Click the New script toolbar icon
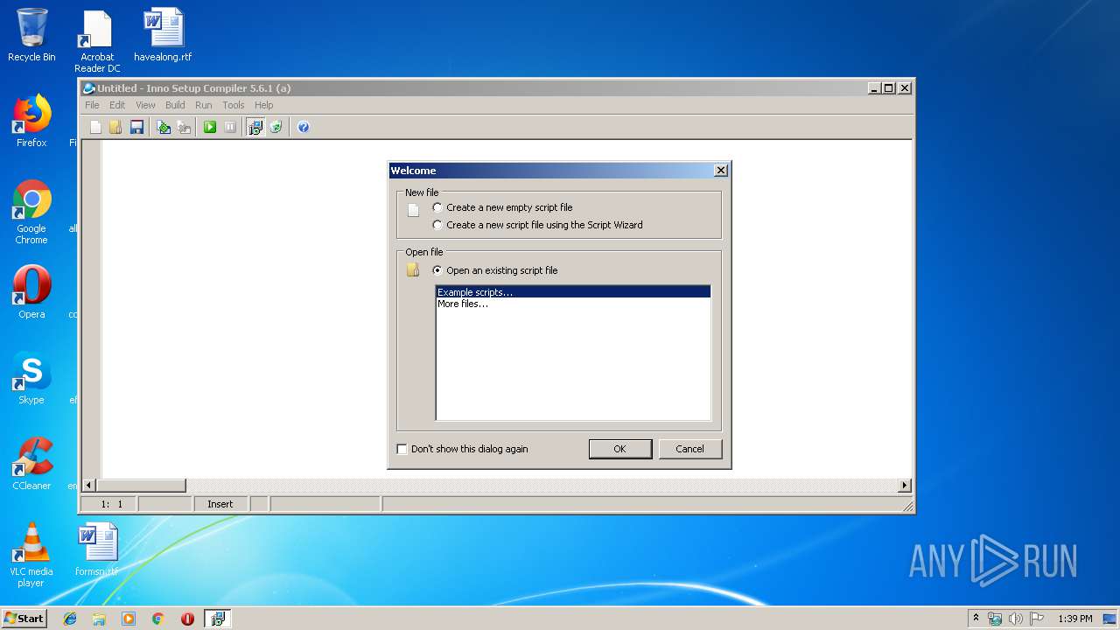 [95, 128]
